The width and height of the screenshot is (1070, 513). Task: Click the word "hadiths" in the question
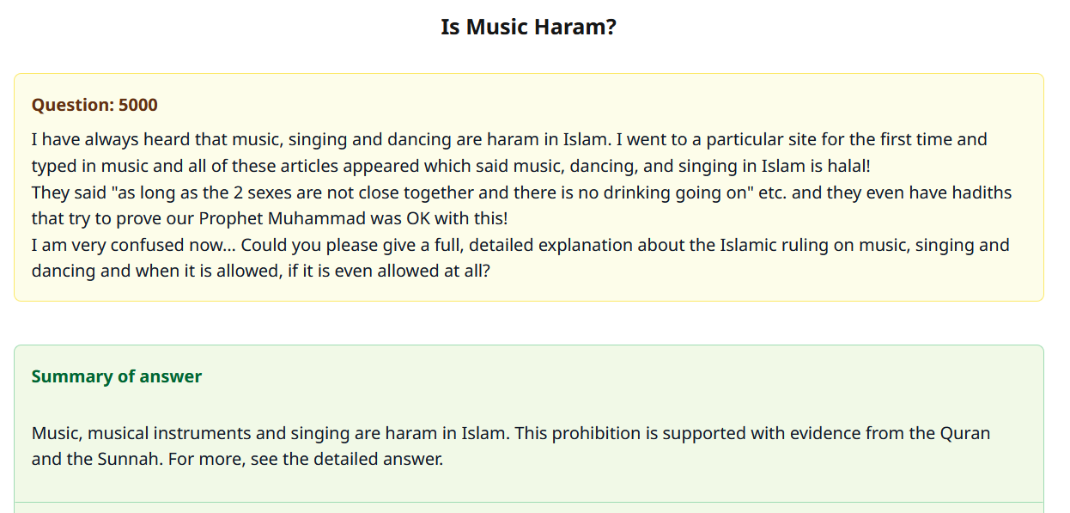tap(978, 192)
